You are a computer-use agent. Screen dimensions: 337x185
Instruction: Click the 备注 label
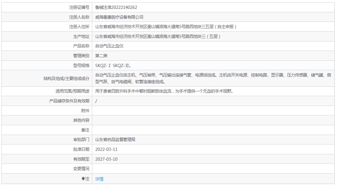85,130
